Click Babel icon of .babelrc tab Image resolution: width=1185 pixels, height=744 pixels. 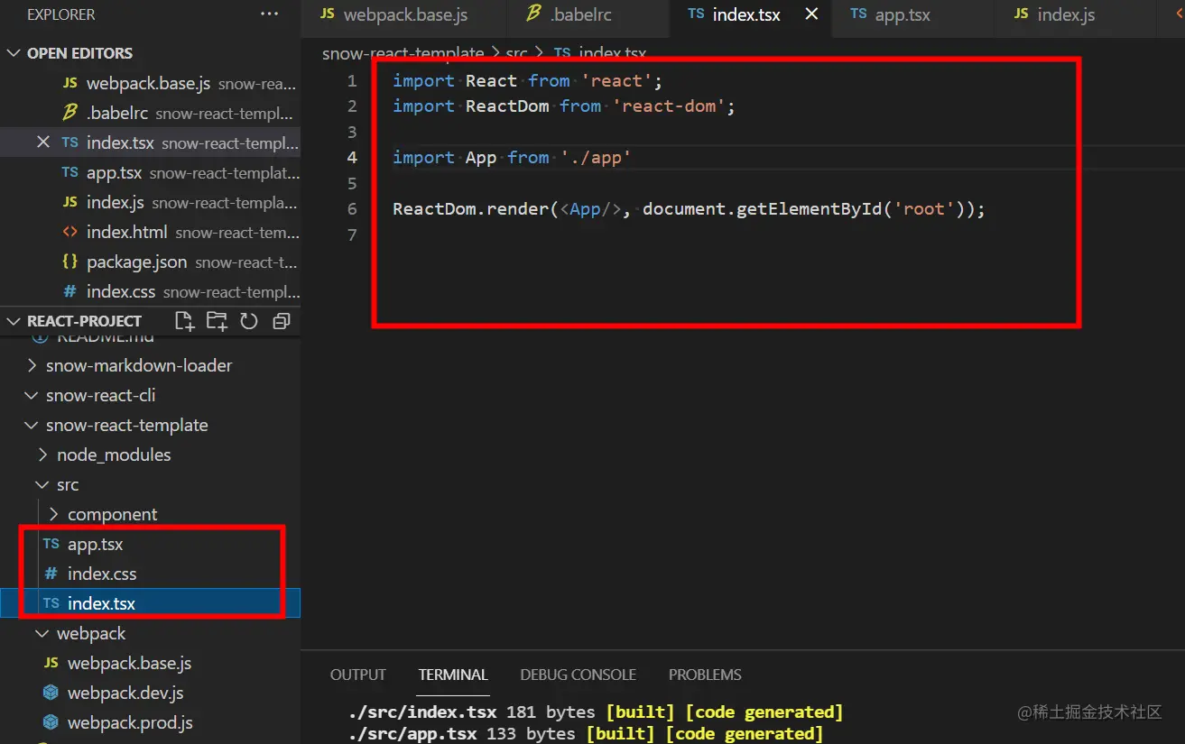(533, 14)
